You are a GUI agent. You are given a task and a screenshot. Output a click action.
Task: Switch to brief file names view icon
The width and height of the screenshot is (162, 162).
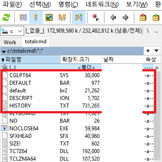23,17
